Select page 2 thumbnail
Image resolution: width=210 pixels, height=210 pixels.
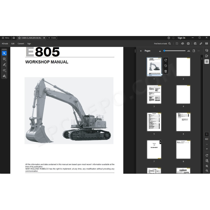coord(183,67)
